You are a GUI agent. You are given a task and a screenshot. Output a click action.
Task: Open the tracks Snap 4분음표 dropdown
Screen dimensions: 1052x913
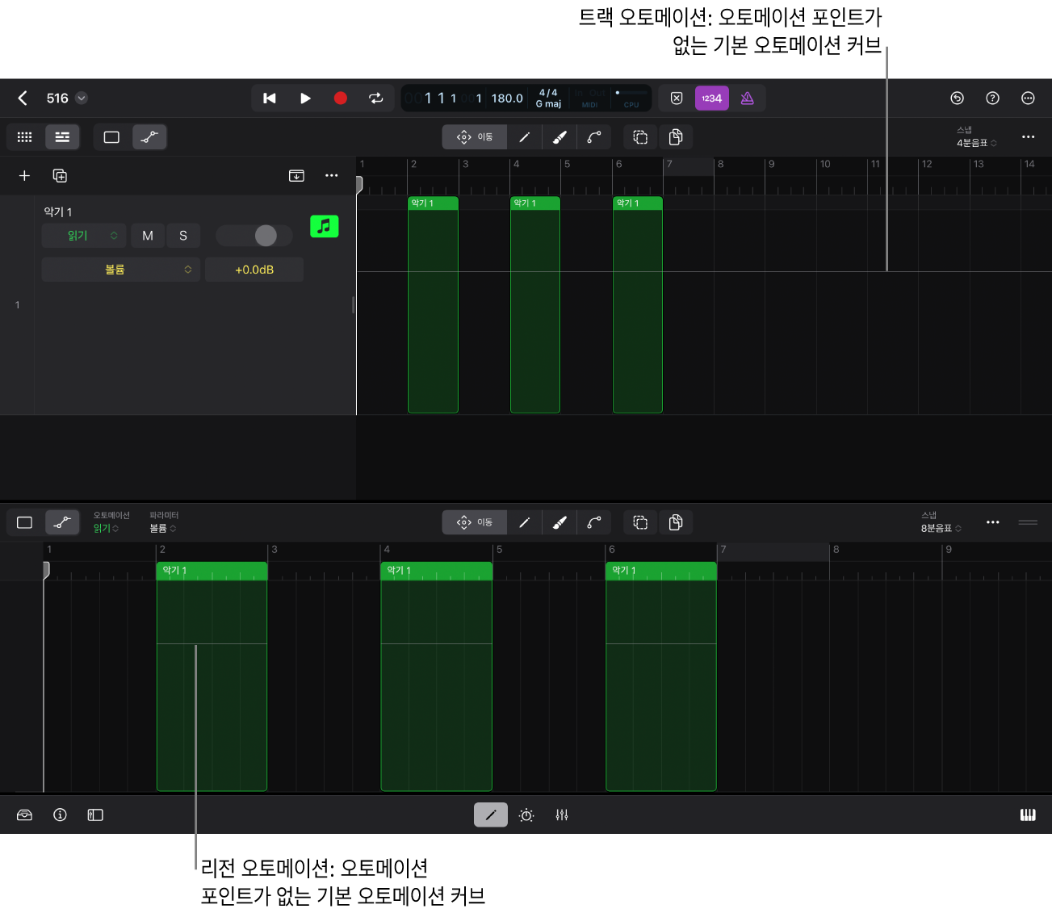(976, 143)
